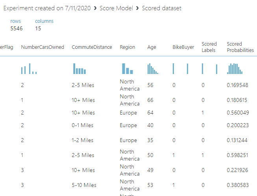Click the CommuteDistance histogram thumbnail
The image size is (257, 196).
[x=79, y=69]
